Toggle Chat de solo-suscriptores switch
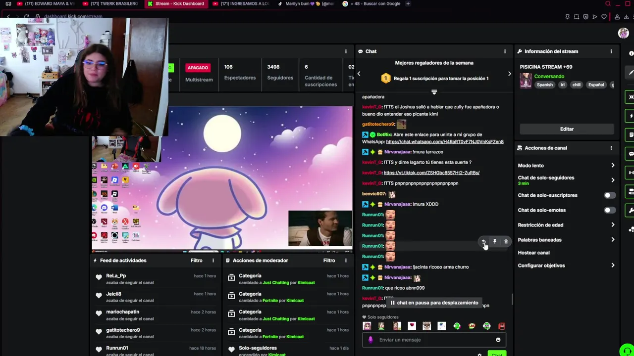This screenshot has width=634, height=356. point(610,195)
